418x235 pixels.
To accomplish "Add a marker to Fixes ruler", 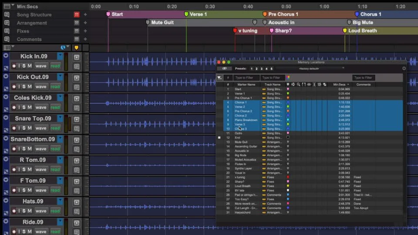I will click(x=85, y=31).
